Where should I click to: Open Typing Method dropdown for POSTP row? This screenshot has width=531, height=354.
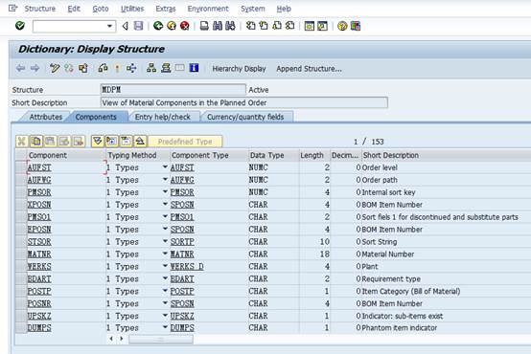(165, 291)
